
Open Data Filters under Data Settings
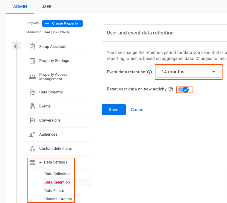point(54,190)
